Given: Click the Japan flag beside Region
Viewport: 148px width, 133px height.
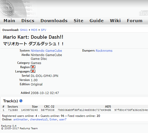Looking at the screenshot, I should (33, 67).
